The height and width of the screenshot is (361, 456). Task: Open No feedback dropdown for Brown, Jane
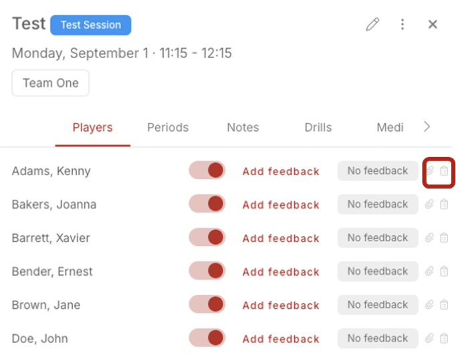click(378, 305)
